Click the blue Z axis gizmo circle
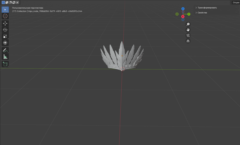The width and height of the screenshot is (240, 145). click(x=183, y=9)
